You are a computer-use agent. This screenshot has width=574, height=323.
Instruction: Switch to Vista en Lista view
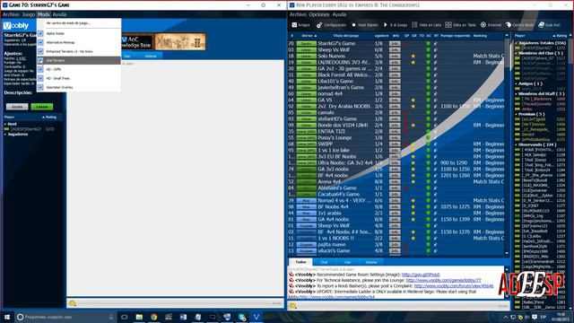(x=427, y=25)
